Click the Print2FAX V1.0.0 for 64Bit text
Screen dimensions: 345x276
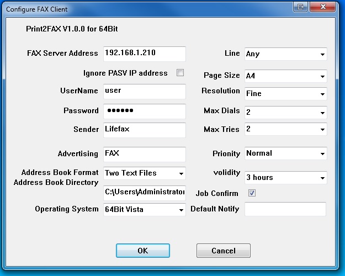pos(72,29)
